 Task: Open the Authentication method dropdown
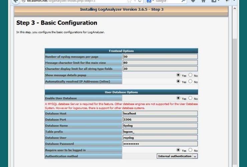click(x=177, y=156)
